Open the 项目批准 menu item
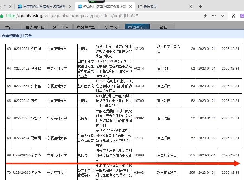The image size is (244, 180). pyautogui.click(x=60, y=27)
